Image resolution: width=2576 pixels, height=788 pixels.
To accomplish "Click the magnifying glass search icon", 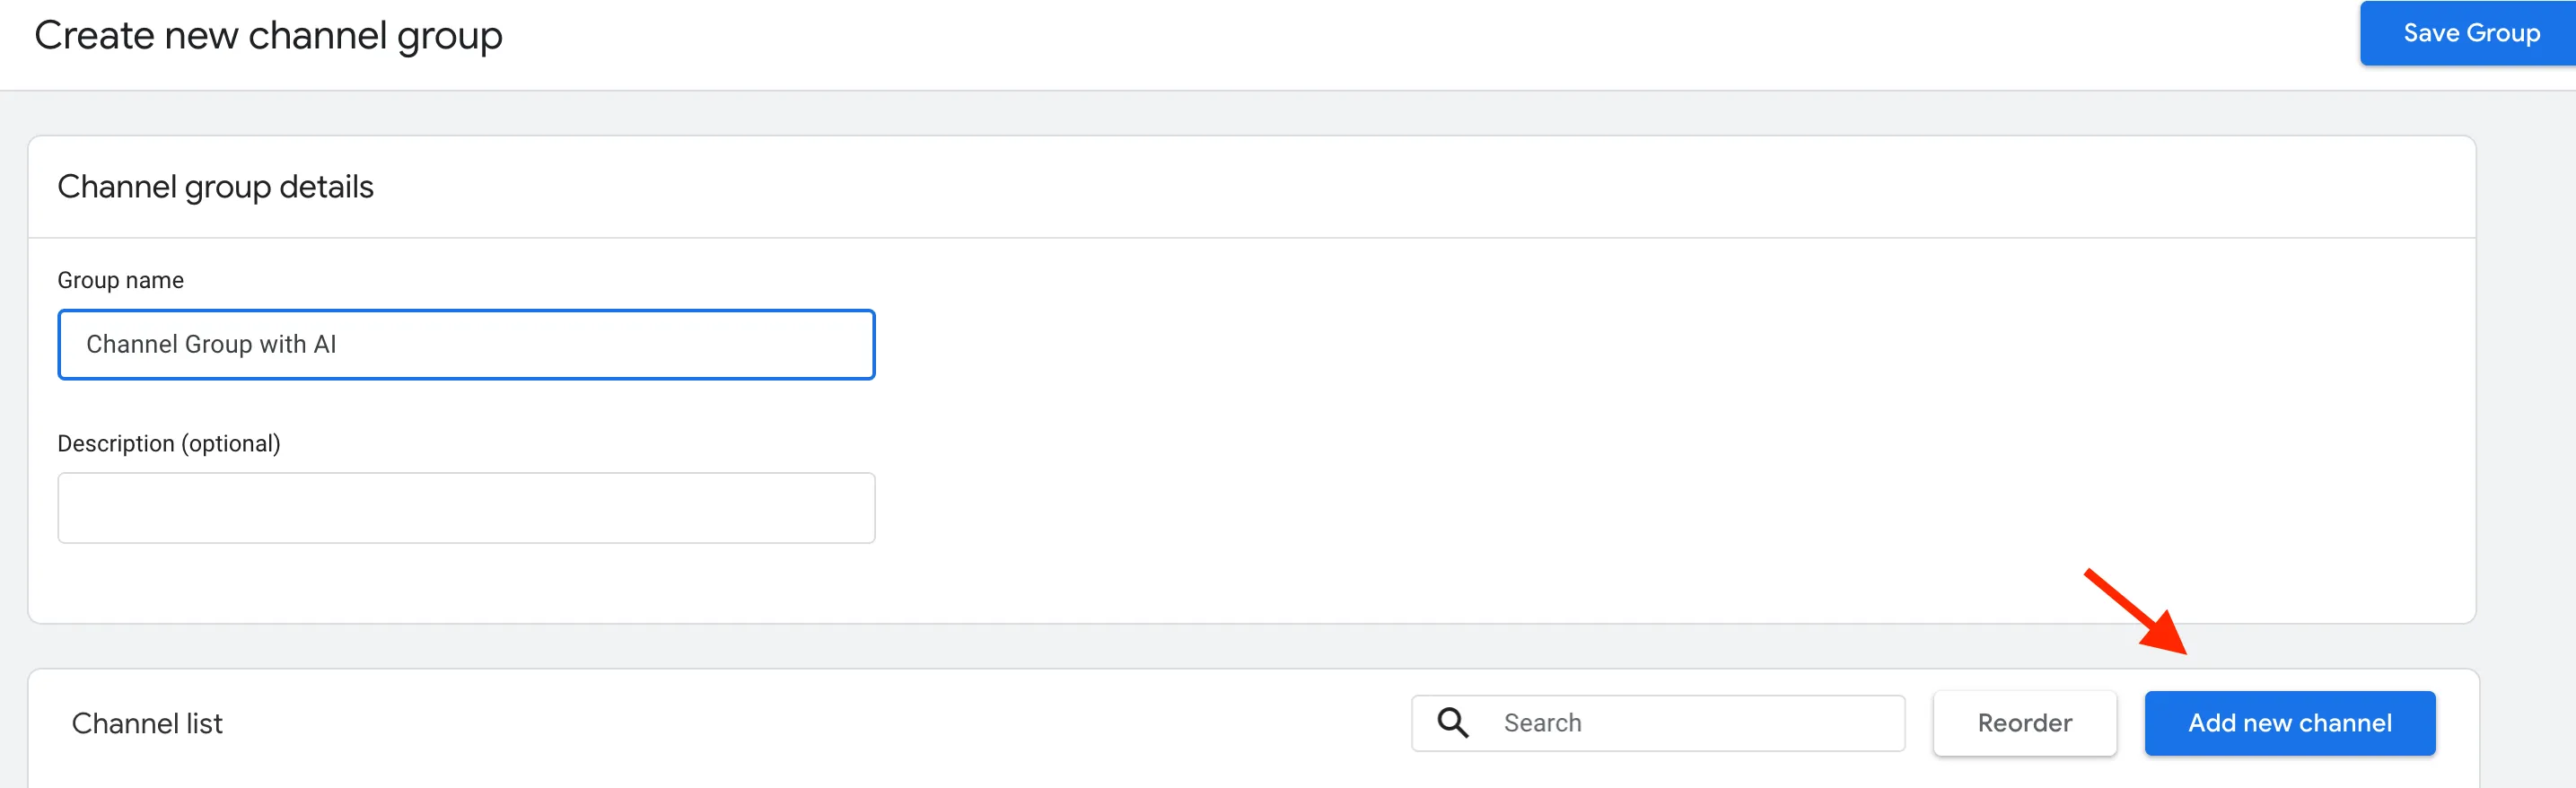I will 1453,723.
